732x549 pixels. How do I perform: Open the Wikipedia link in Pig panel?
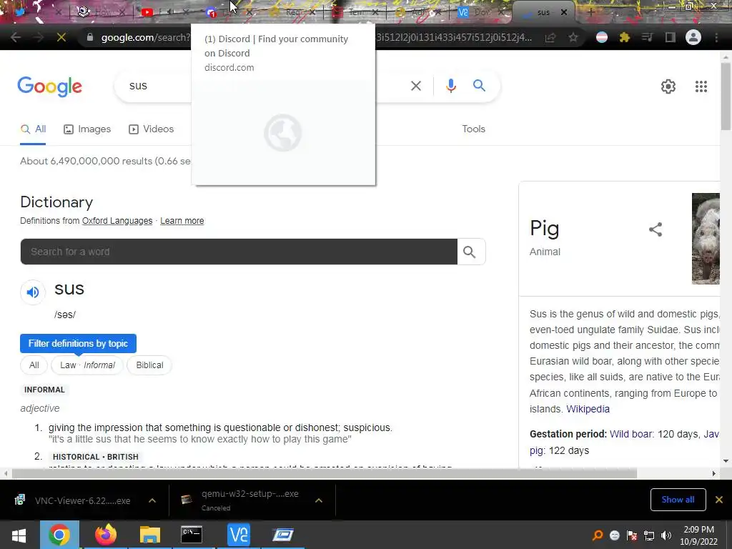588,409
